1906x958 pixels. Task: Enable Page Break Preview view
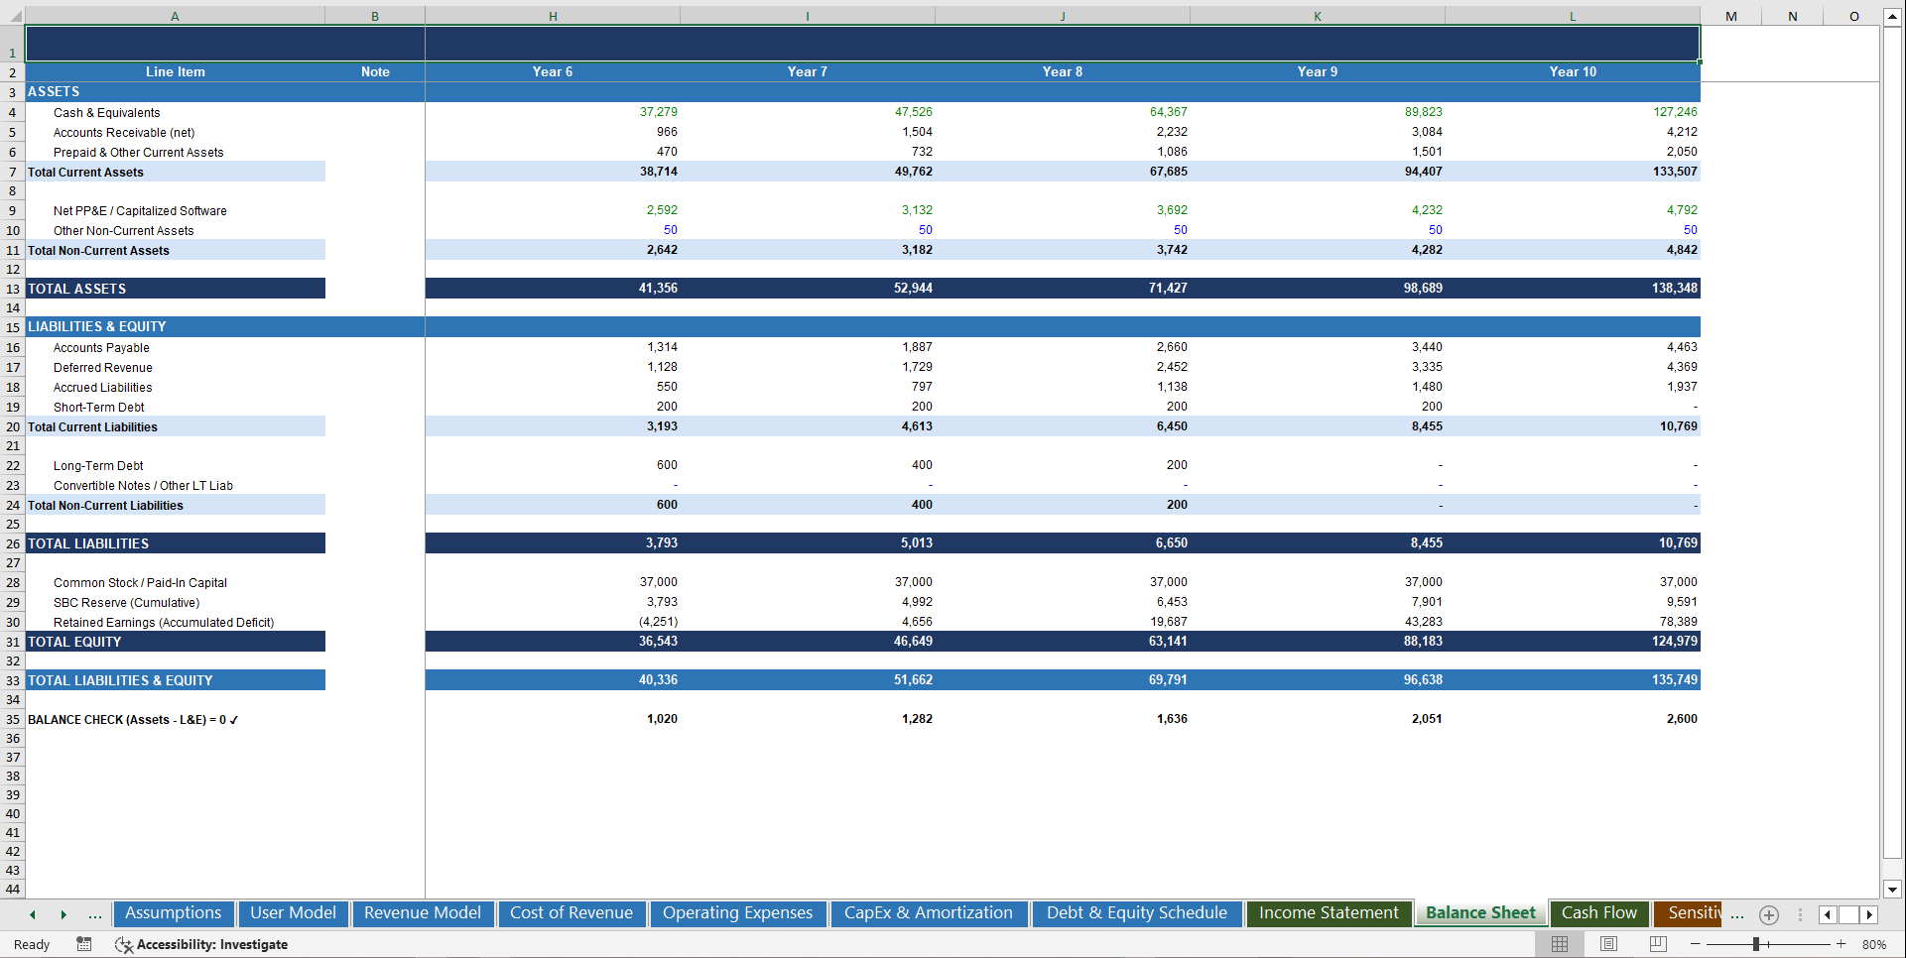[1657, 943]
